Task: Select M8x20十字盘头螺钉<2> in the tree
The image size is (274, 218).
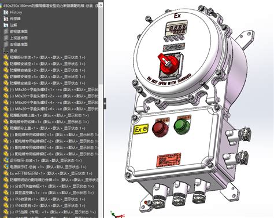Action: tap(54, 96)
